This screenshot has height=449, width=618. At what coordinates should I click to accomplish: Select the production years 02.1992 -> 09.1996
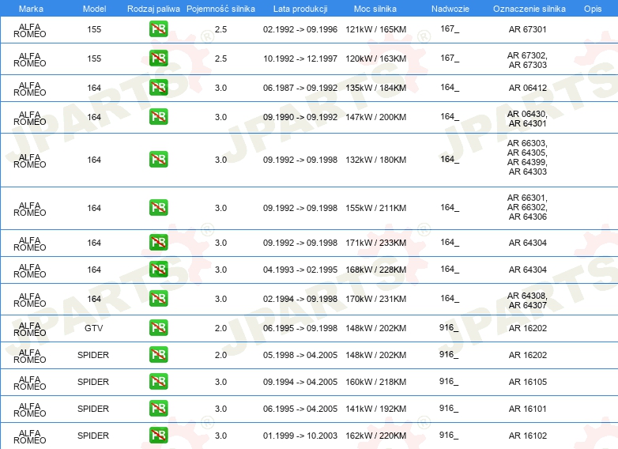(x=300, y=29)
